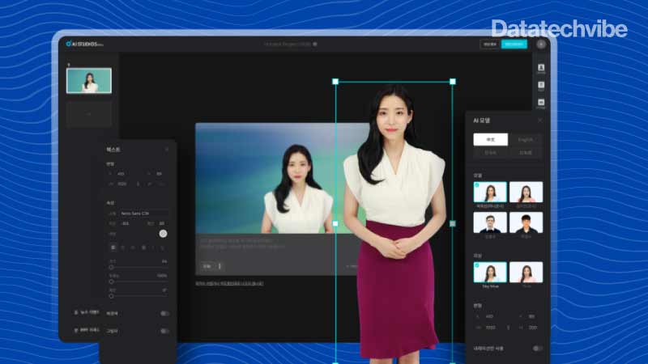Toggle the 배경색 switch in text panel

coord(164,314)
